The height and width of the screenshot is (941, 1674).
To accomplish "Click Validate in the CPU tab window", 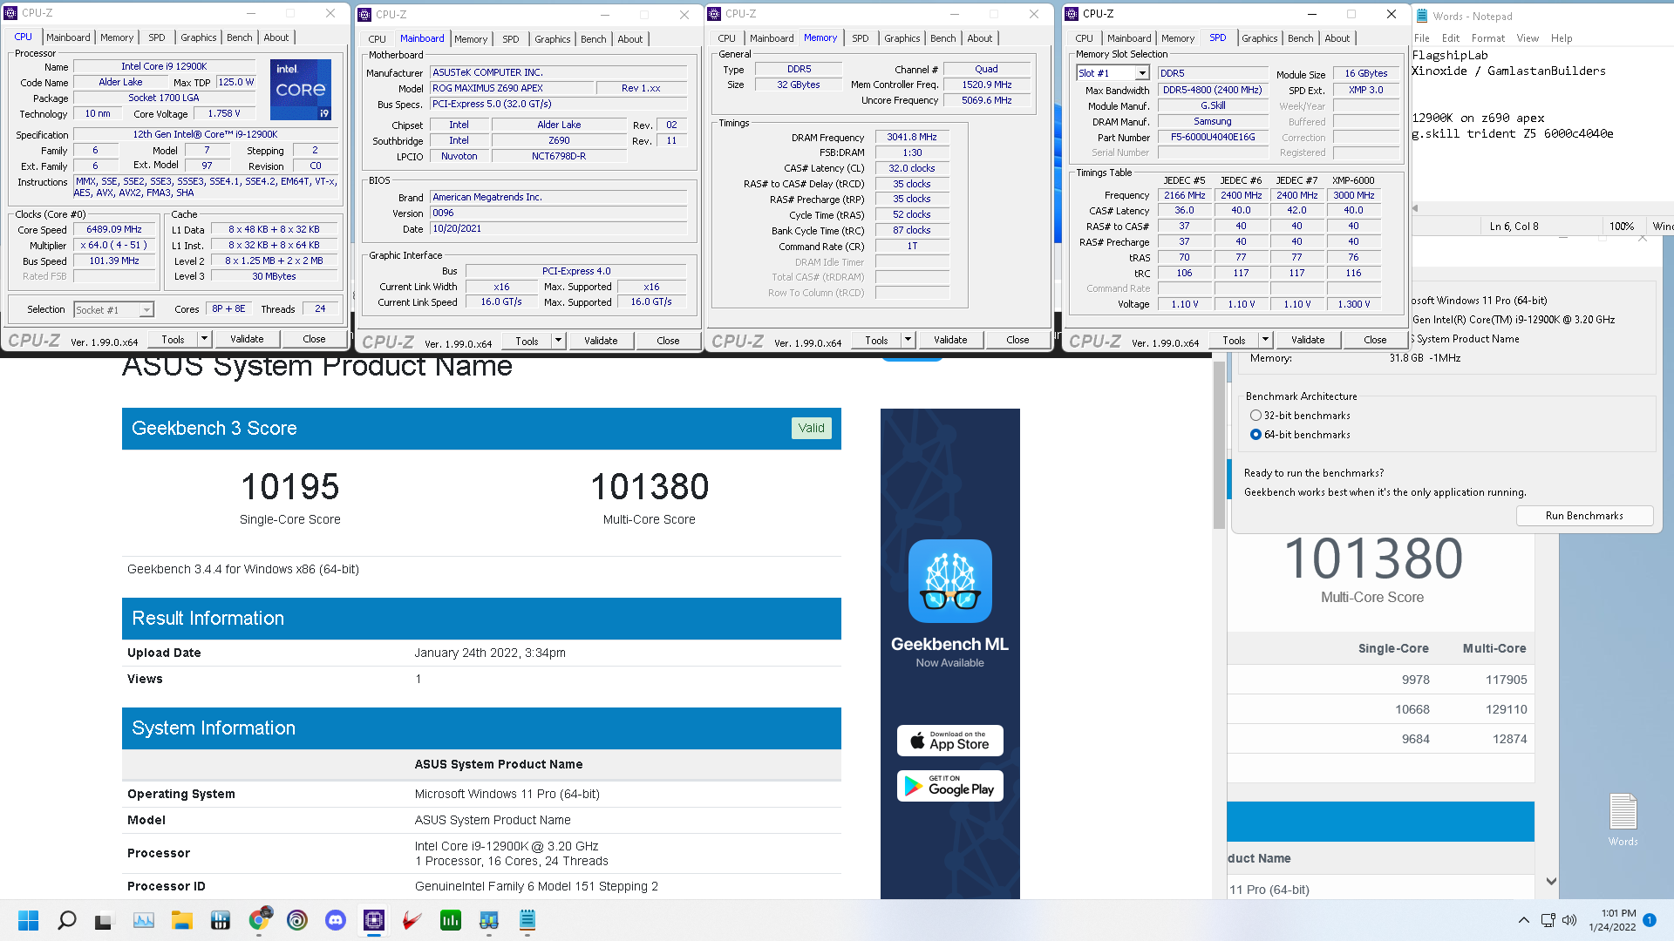I will (247, 339).
